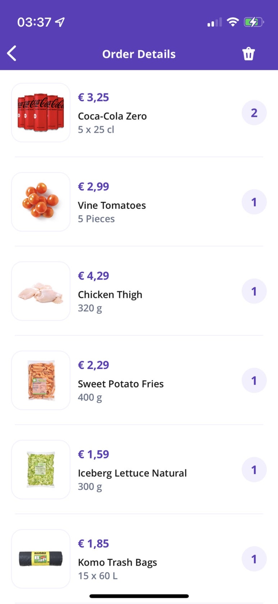Open the Iceberg Lettuce product thumbnail

[41, 469]
